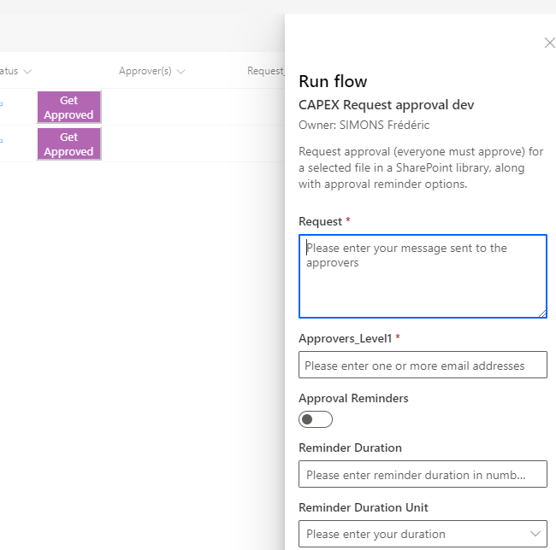Image resolution: width=556 pixels, height=550 pixels.
Task: Click the second Get Approved button
Action: click(68, 144)
